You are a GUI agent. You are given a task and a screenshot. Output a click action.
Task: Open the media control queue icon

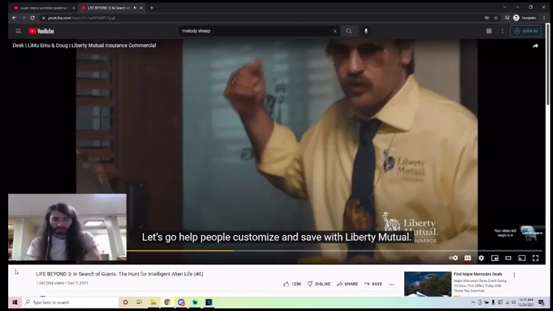tap(507, 18)
